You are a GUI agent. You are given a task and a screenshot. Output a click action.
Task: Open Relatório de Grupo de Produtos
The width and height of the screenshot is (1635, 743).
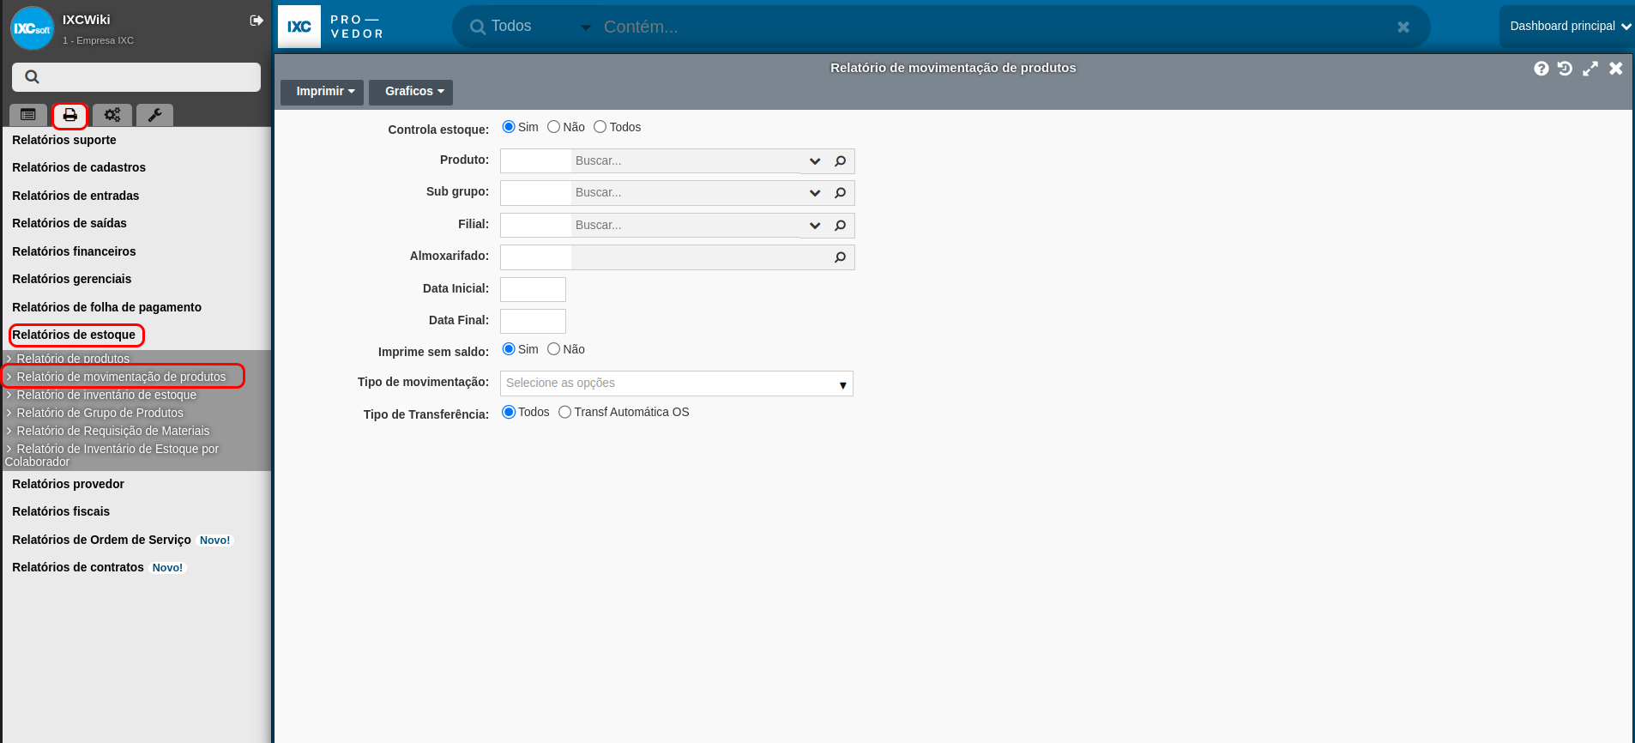click(100, 413)
